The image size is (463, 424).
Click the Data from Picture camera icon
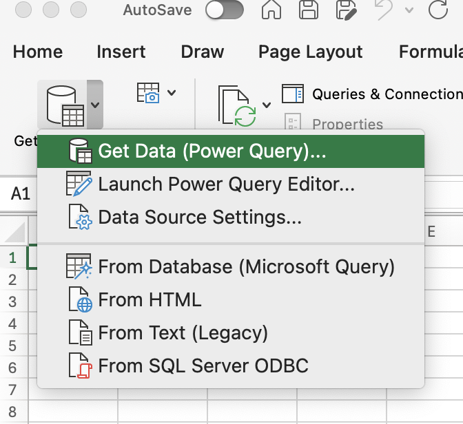pos(148,93)
